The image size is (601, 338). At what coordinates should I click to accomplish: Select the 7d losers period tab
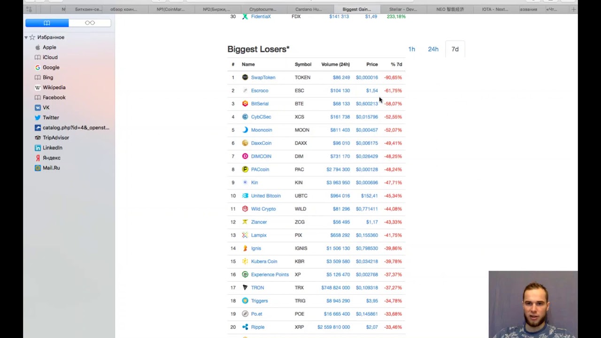(455, 49)
